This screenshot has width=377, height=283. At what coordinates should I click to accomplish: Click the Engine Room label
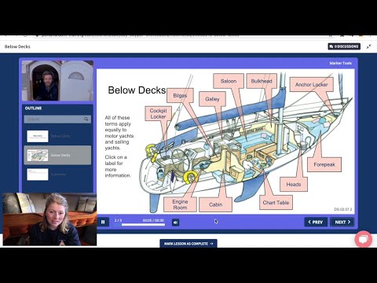[180, 204]
